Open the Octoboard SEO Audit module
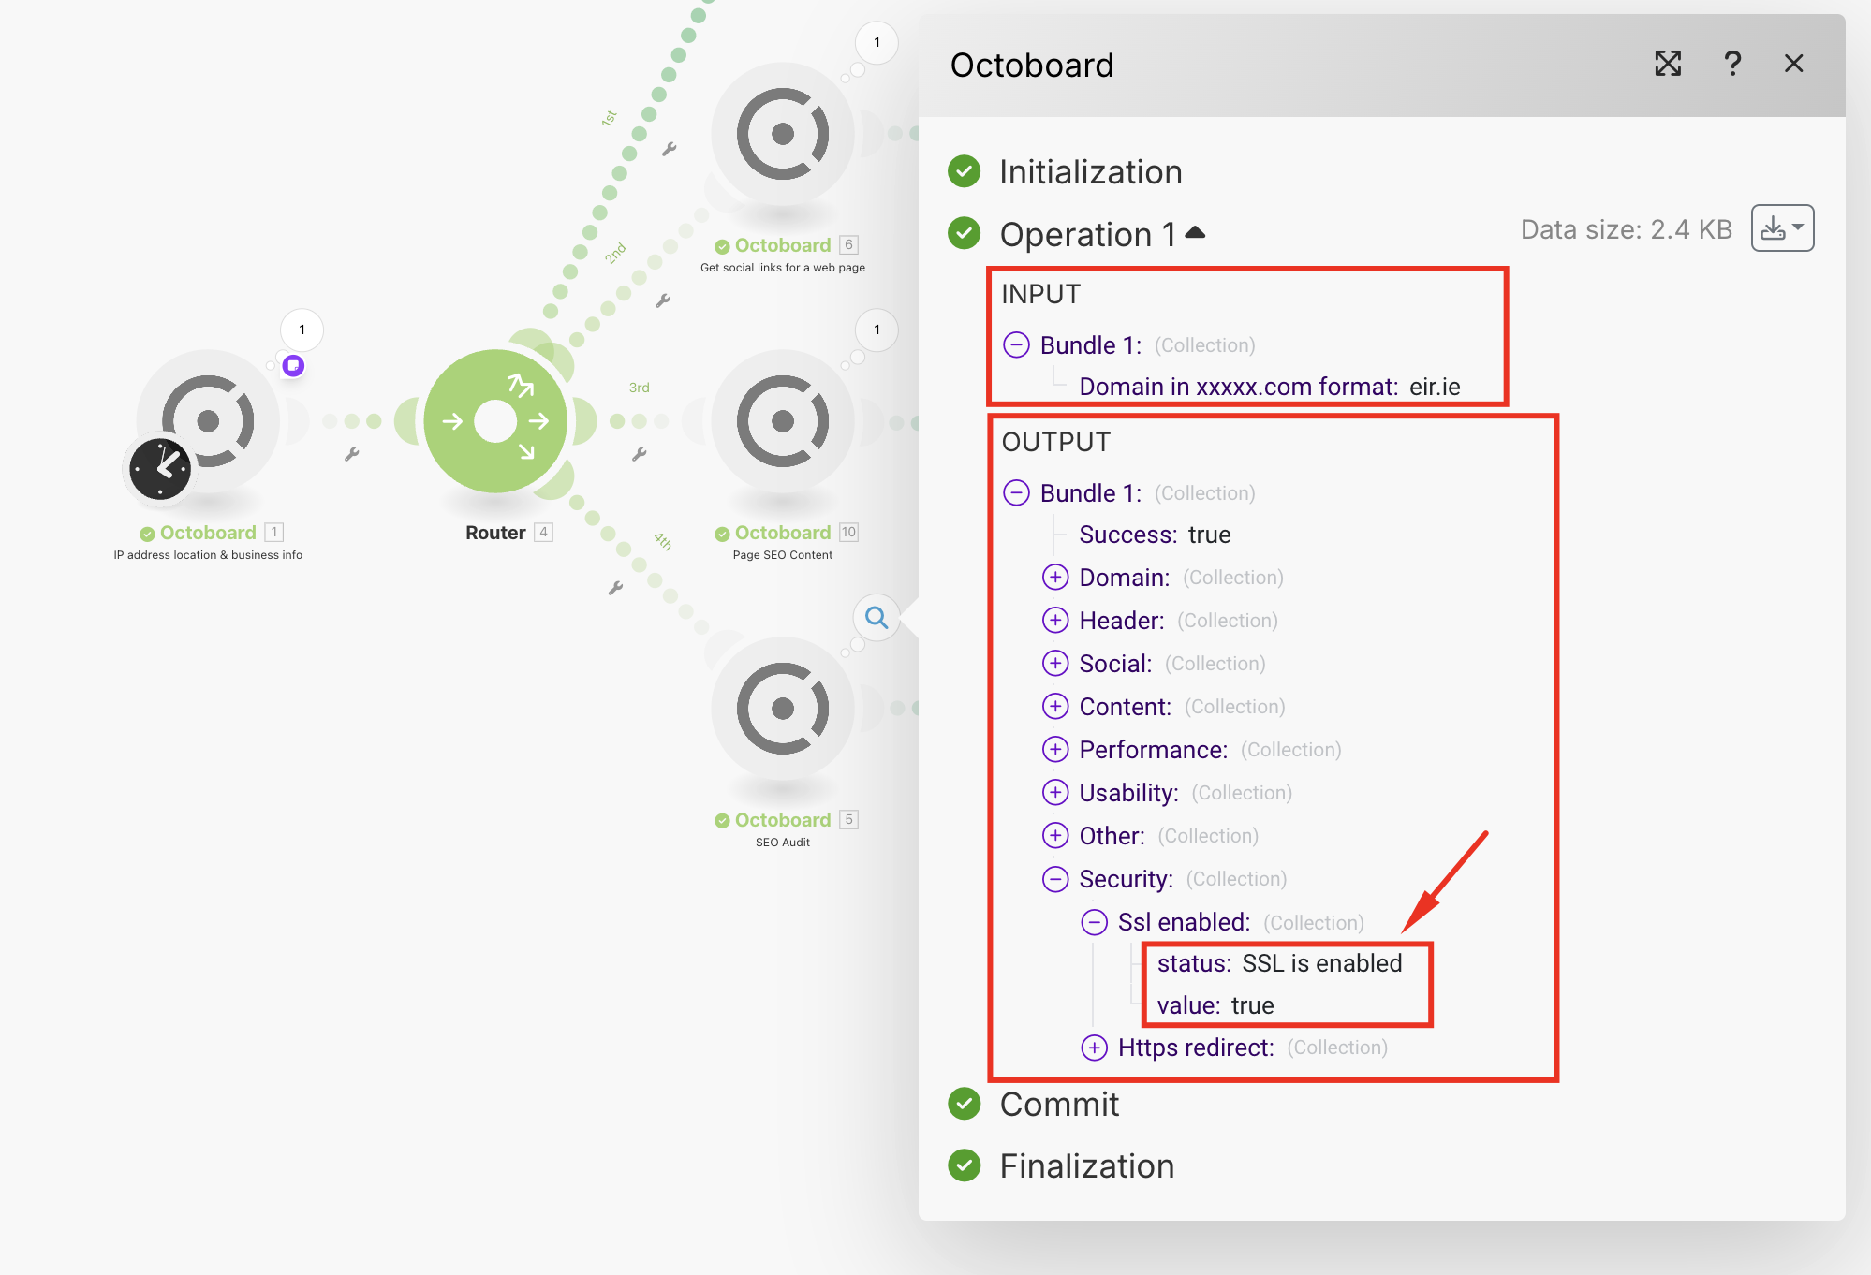This screenshot has height=1275, width=1871. [x=782, y=709]
